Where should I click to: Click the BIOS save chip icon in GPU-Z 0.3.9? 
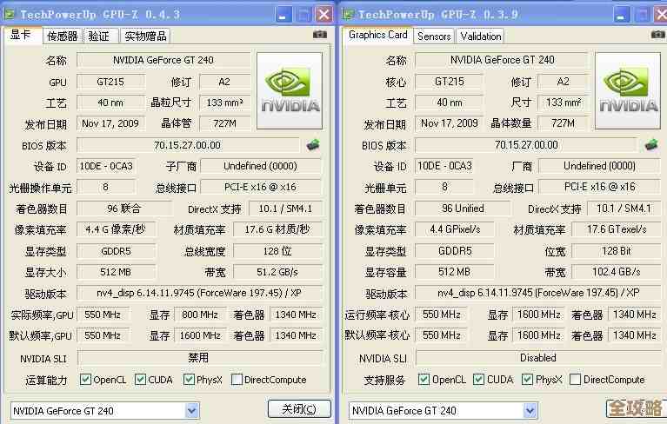point(651,145)
